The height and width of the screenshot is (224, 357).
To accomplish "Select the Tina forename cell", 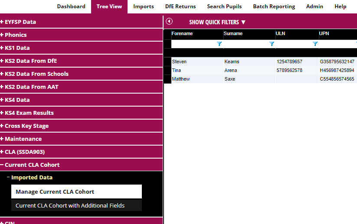I will point(197,70).
